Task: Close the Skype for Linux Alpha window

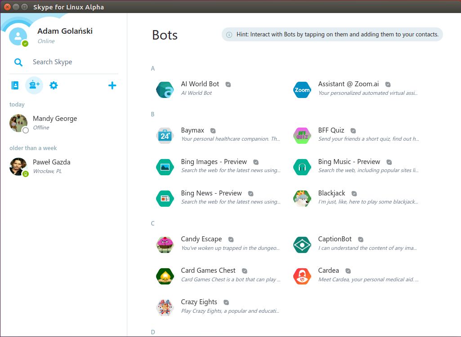Action: point(7,7)
